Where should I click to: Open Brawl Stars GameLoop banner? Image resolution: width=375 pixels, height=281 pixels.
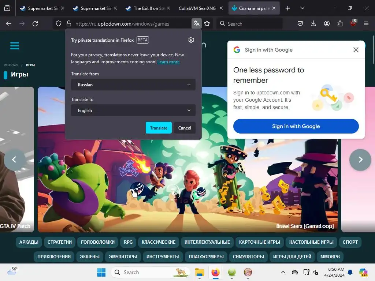pyautogui.click(x=188, y=160)
